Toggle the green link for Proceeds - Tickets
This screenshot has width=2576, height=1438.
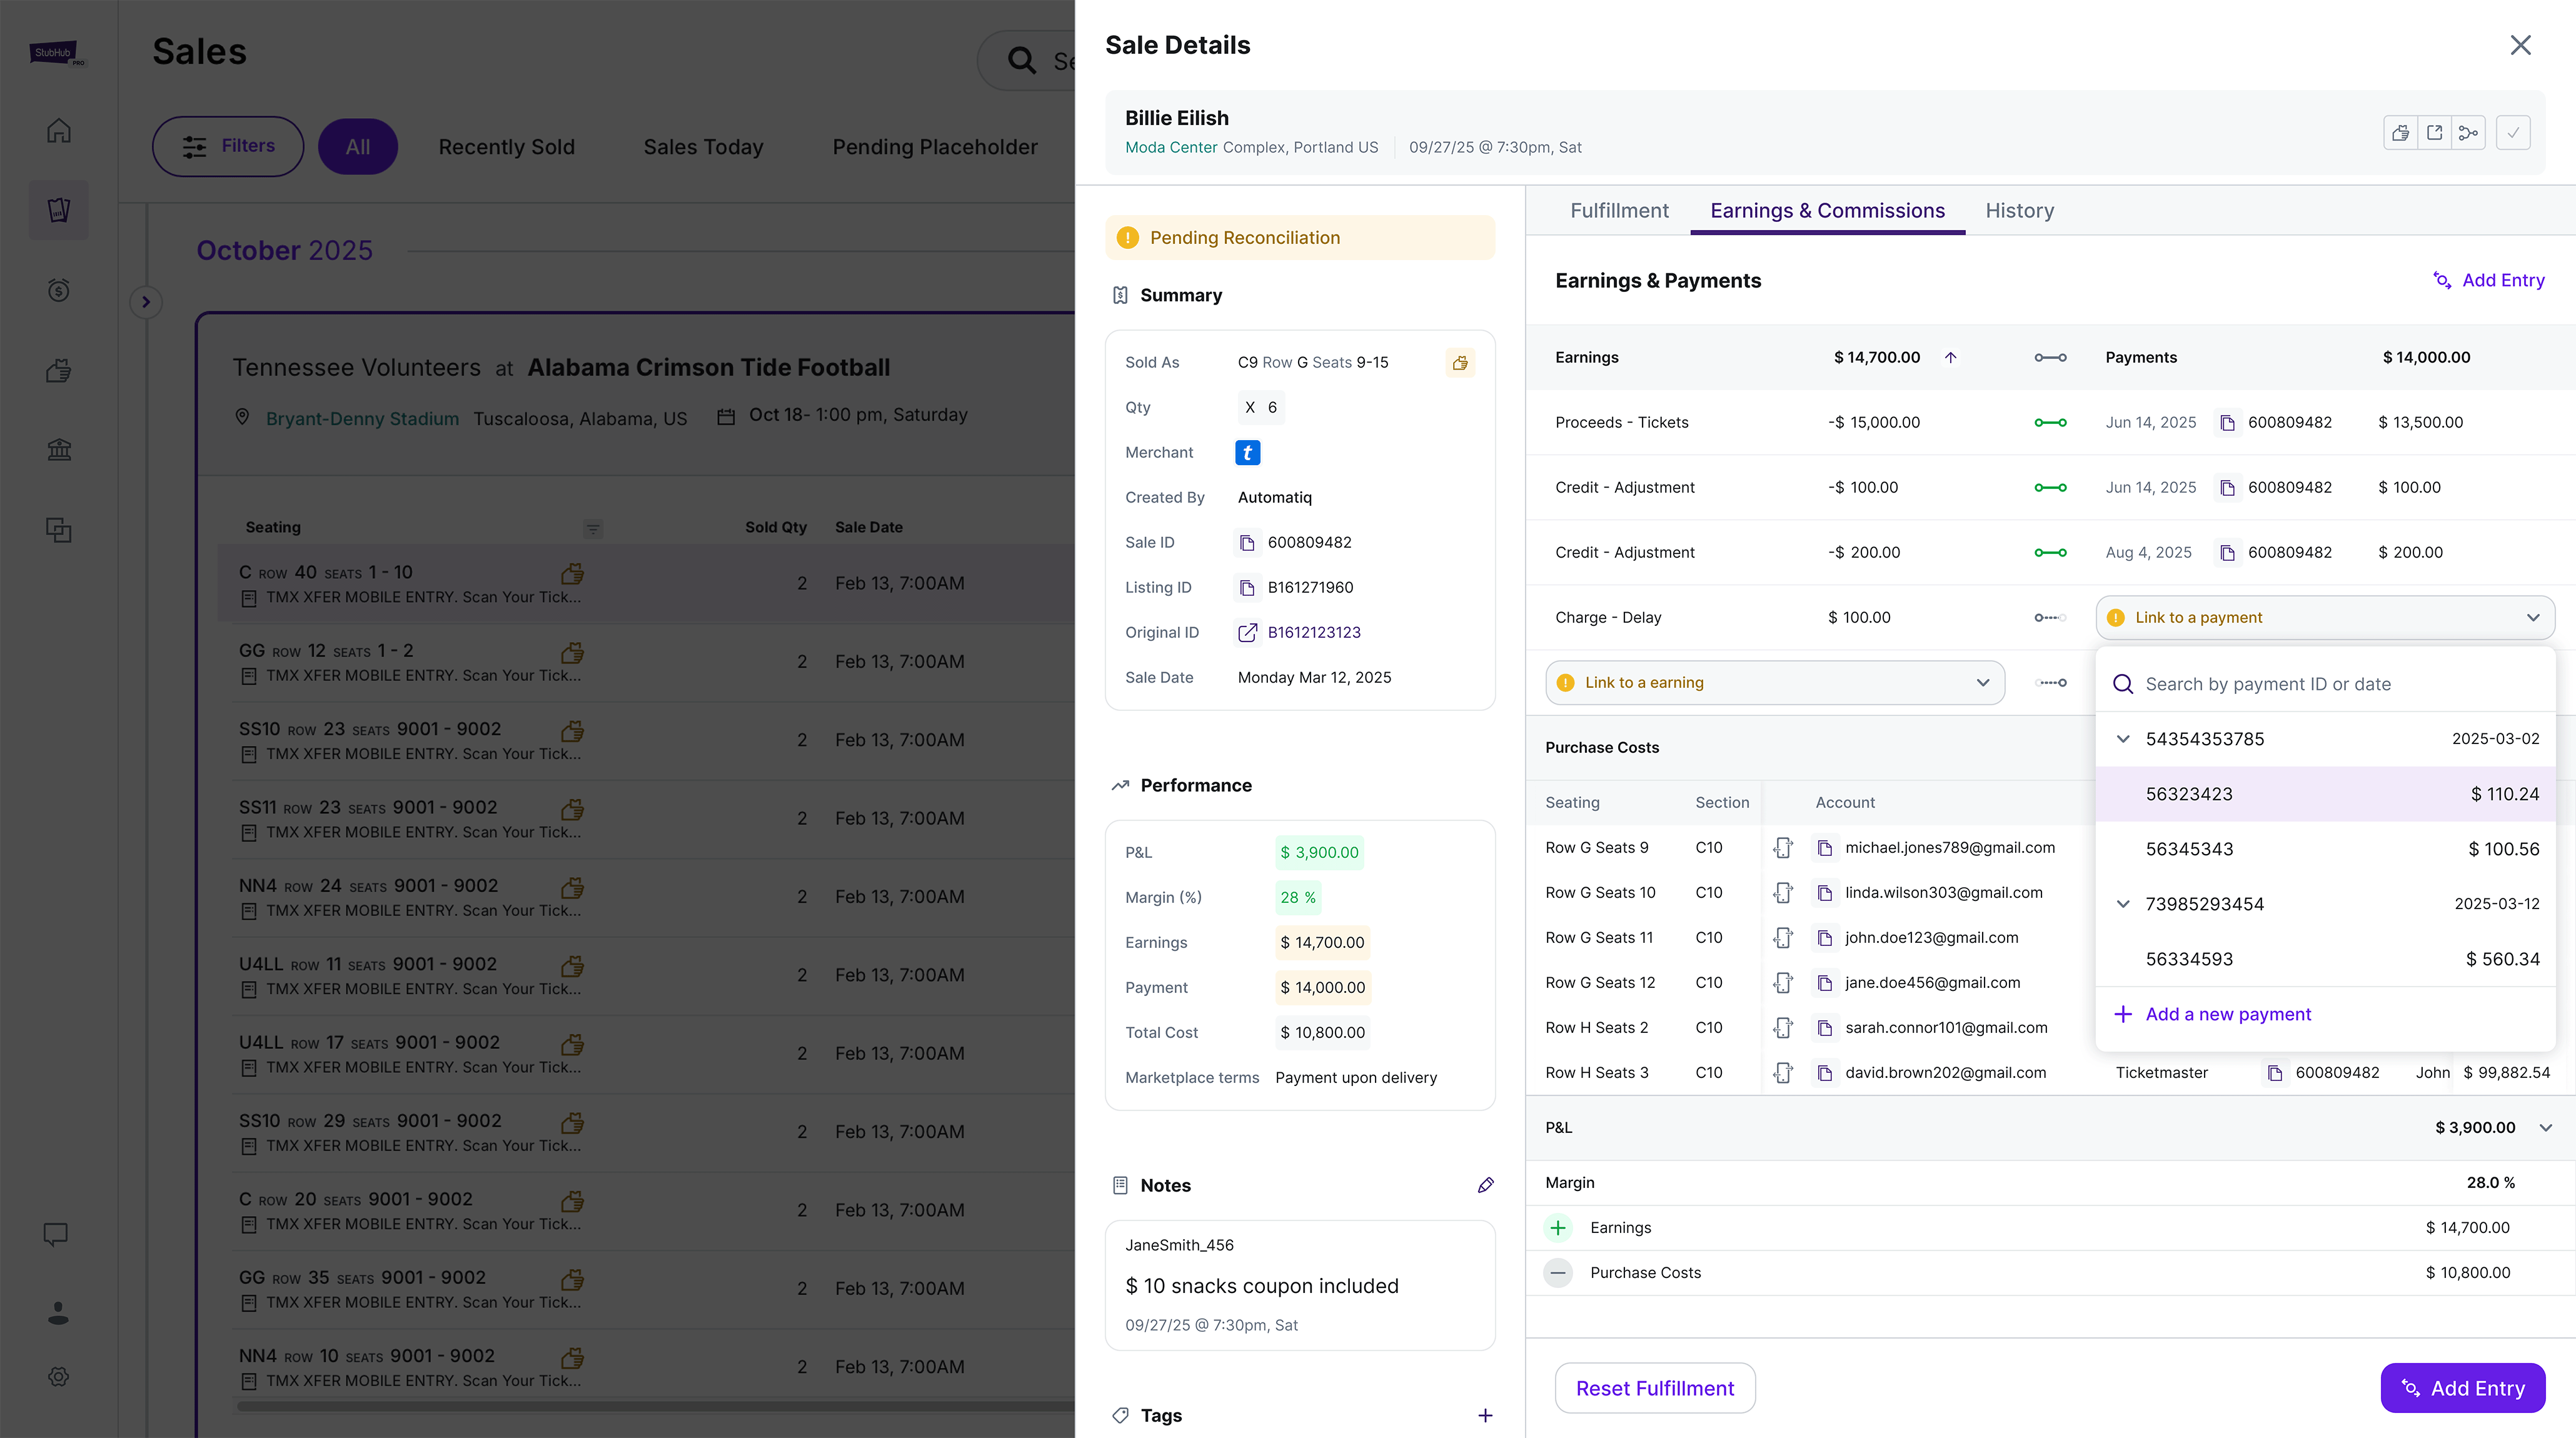click(2050, 422)
